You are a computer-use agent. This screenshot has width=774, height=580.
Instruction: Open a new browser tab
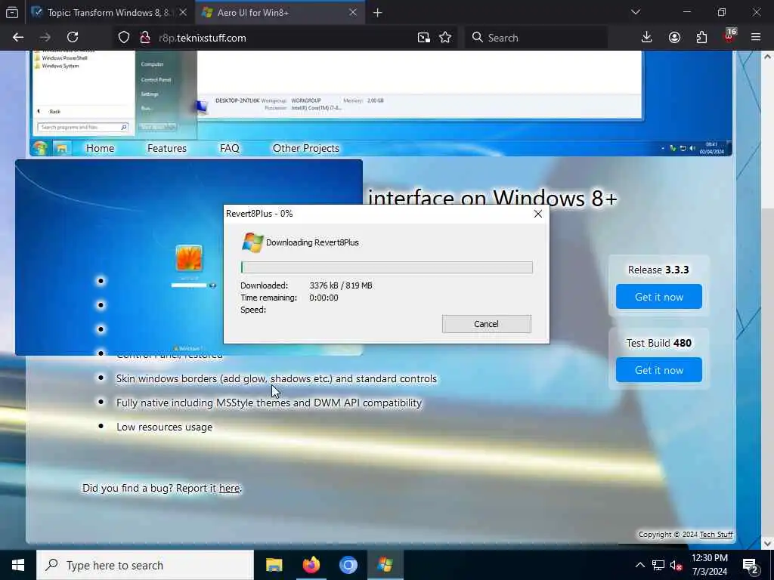[378, 13]
